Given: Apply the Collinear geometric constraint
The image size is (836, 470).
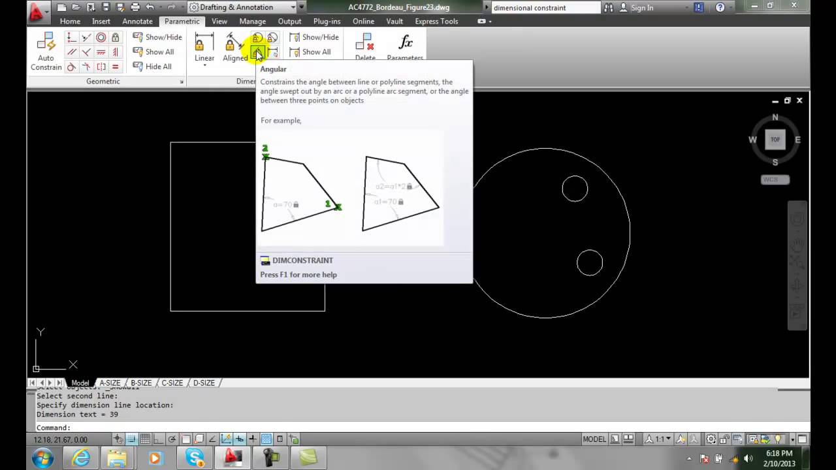Looking at the screenshot, I should pyautogui.click(x=86, y=38).
